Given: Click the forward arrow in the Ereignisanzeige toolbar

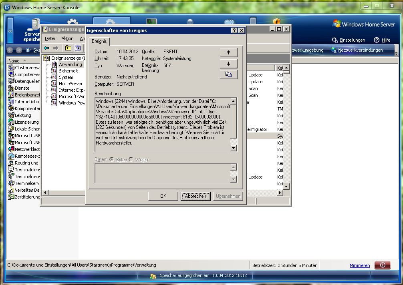Looking at the screenshot, I should tap(56, 48).
